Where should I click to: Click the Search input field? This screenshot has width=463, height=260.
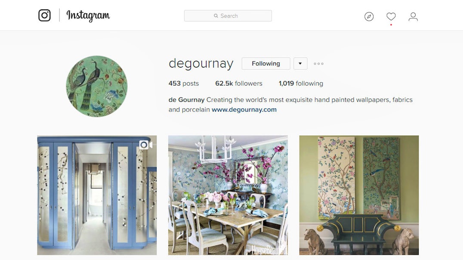[x=228, y=16]
